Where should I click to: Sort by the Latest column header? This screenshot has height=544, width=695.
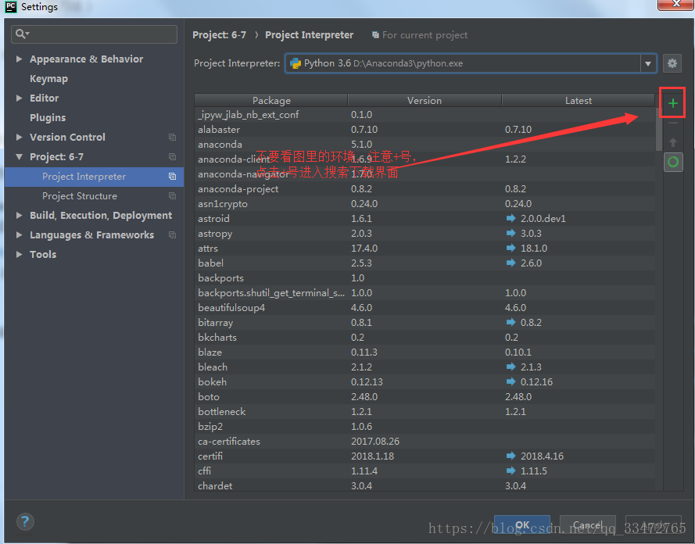tap(579, 101)
